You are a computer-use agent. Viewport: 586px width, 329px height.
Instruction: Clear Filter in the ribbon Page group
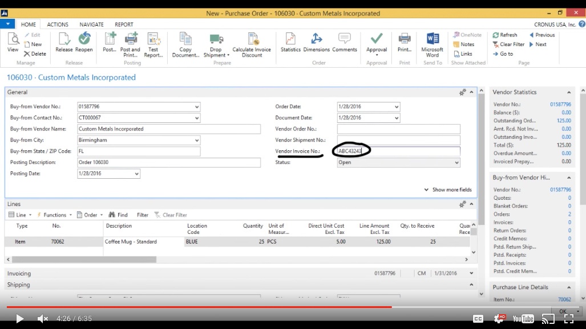508,44
